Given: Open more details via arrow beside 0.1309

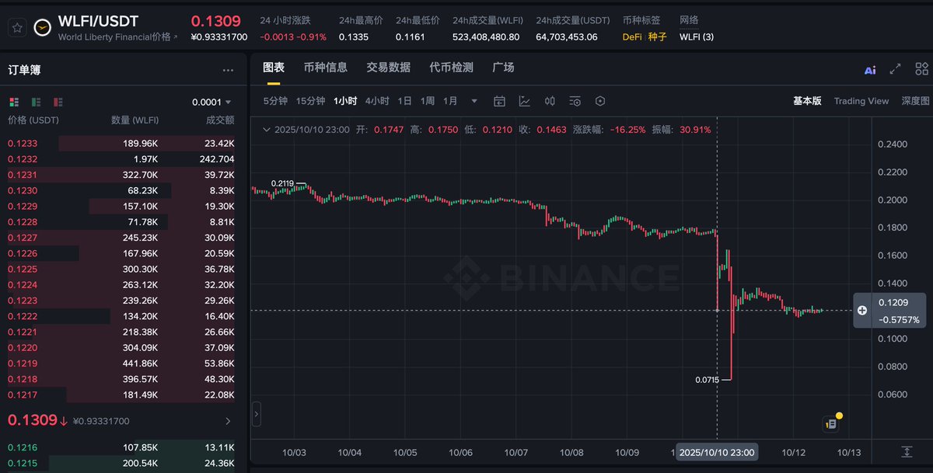Looking at the screenshot, I should pos(228,421).
